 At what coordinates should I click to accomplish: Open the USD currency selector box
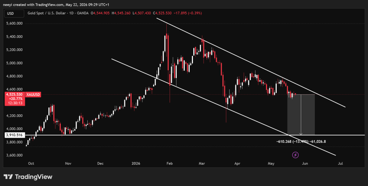click(x=14, y=13)
